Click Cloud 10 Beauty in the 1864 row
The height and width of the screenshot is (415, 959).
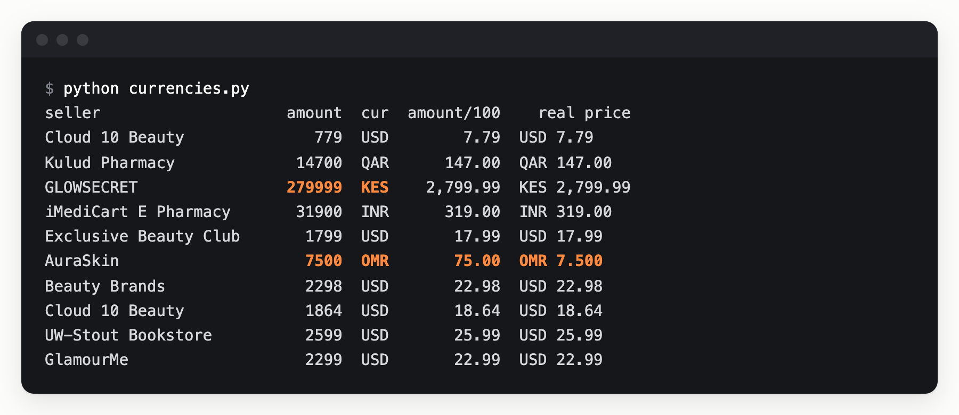coord(115,311)
